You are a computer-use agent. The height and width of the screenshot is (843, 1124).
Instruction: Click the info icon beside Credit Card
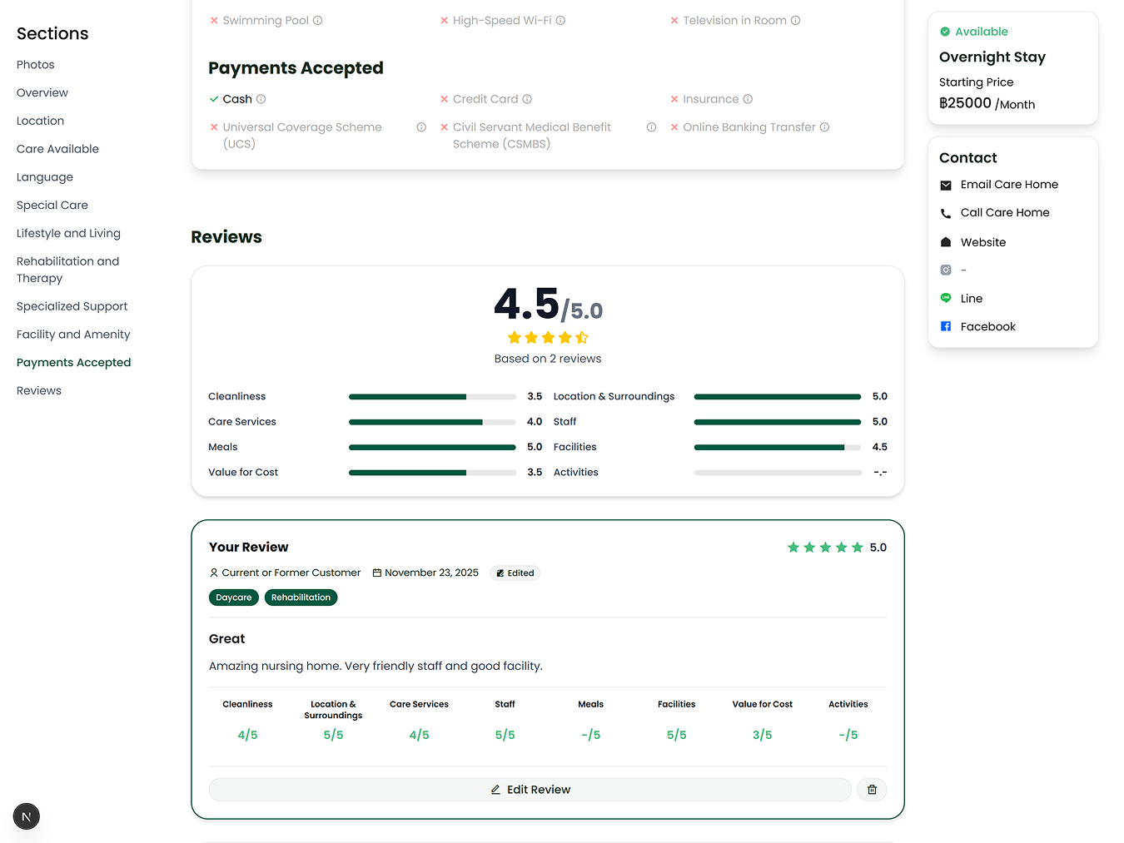[527, 99]
